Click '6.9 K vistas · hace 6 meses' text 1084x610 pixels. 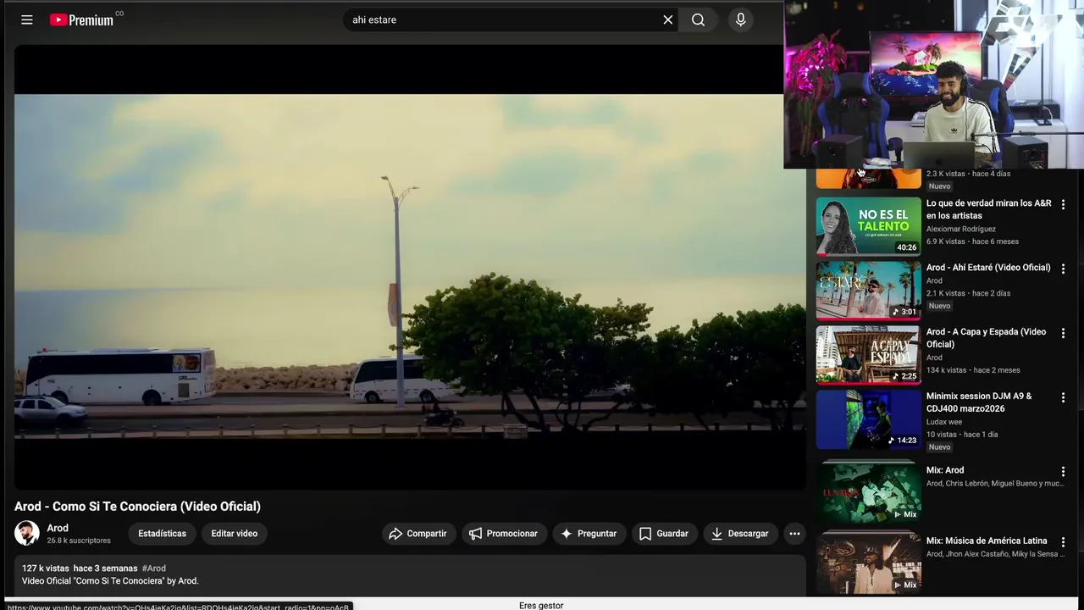coord(972,241)
